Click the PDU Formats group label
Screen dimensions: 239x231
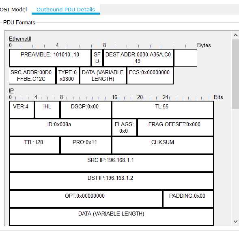tap(19, 23)
